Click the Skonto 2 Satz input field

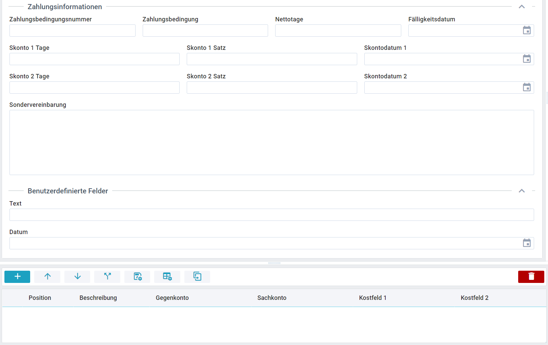click(x=272, y=88)
